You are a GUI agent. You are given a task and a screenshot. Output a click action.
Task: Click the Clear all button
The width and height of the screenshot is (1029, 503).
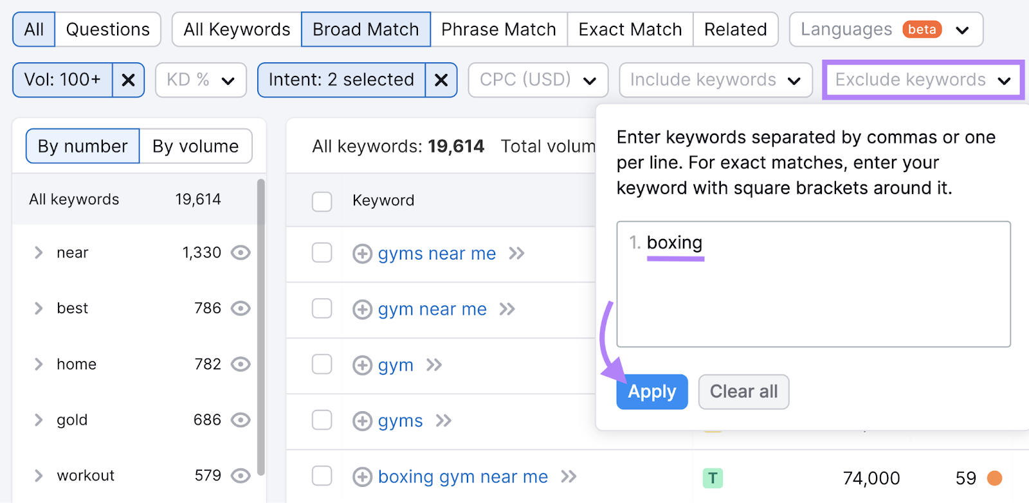[x=743, y=391]
